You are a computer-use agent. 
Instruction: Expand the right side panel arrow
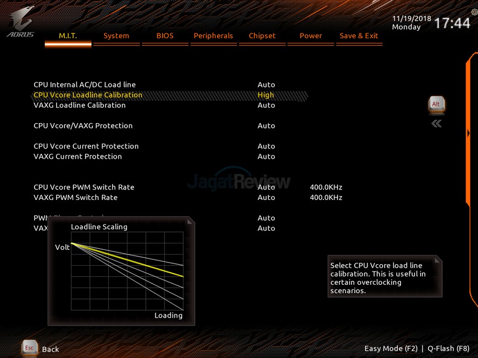(x=468, y=133)
